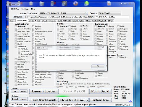142x107 pixels.
Task: Click the Shrink My OS Live! button
Action: [72, 100]
